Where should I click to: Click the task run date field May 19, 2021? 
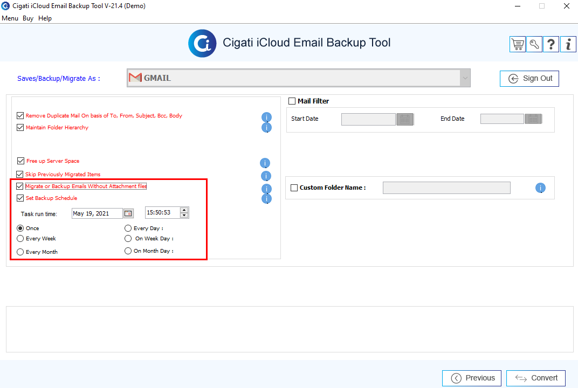pos(97,213)
